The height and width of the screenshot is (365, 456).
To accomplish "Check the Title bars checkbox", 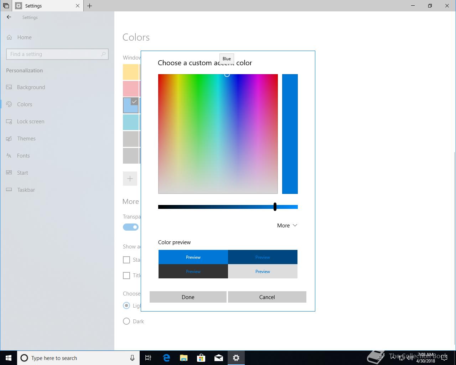I will 126,276.
